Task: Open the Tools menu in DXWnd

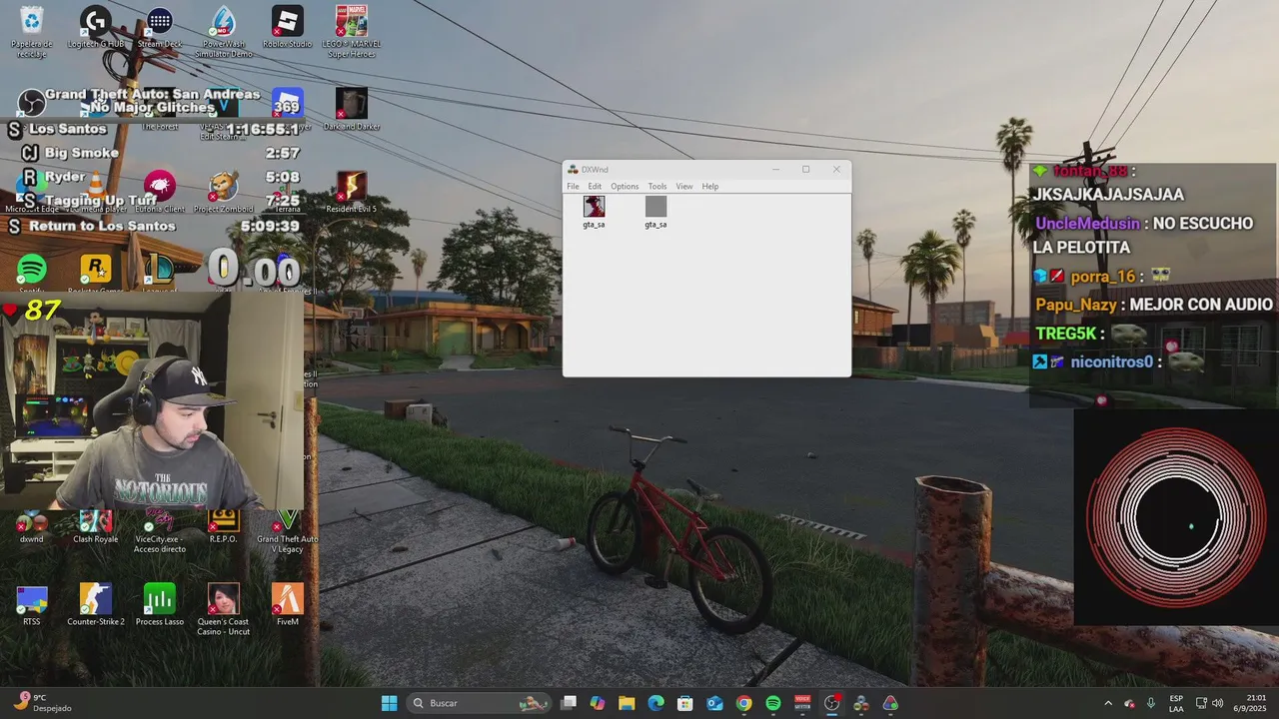Action: tap(656, 187)
